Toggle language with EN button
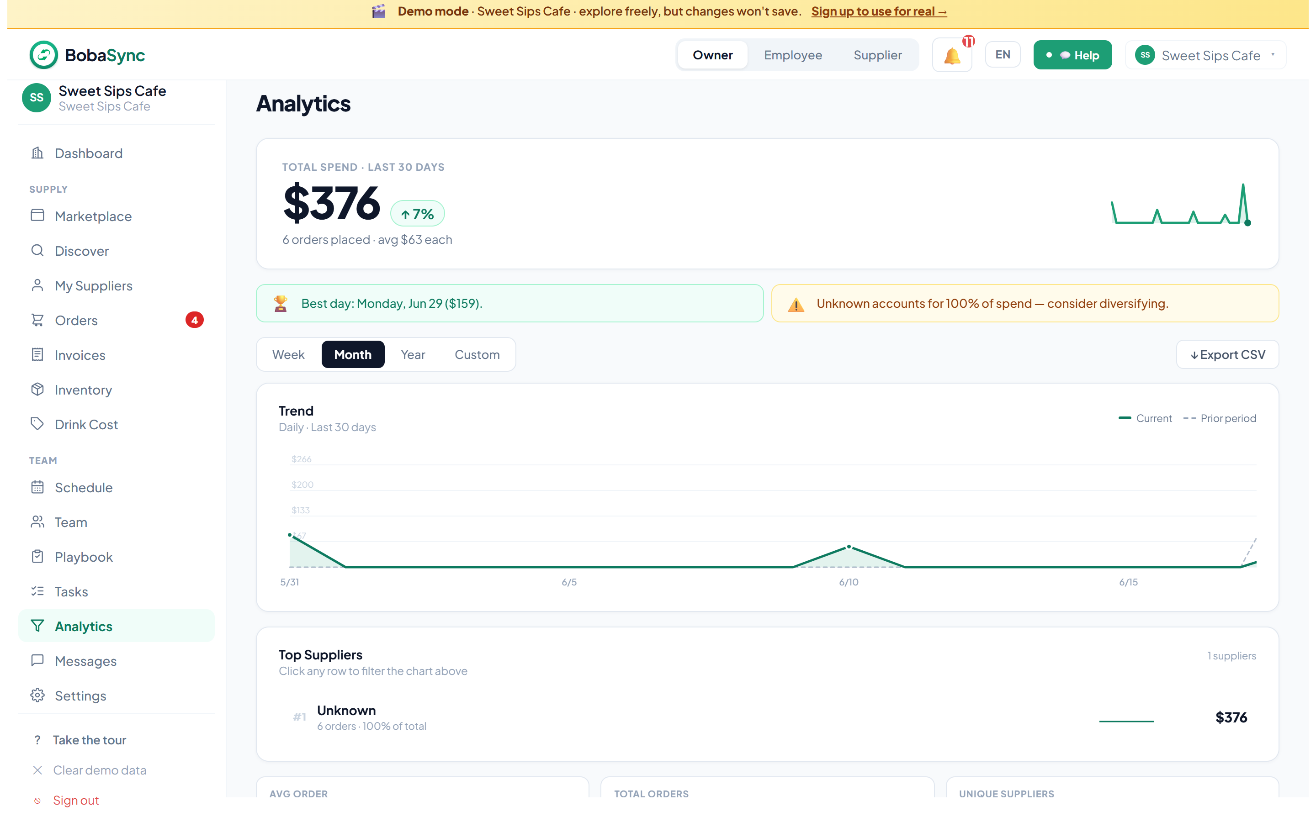 click(x=1002, y=55)
